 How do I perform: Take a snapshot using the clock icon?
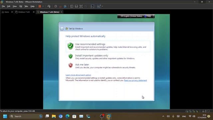click(56, 6)
